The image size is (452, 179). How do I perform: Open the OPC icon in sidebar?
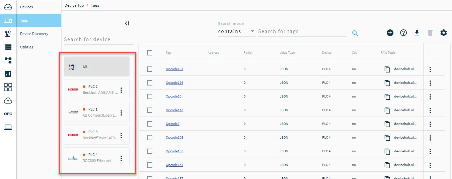point(8,114)
